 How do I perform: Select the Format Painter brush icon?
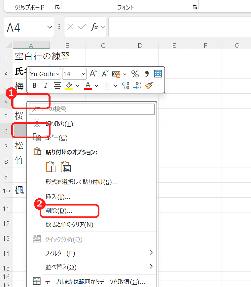pyautogui.click(x=149, y=85)
